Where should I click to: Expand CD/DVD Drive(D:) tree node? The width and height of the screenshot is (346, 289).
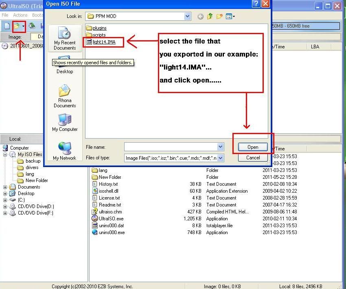coord(5,206)
